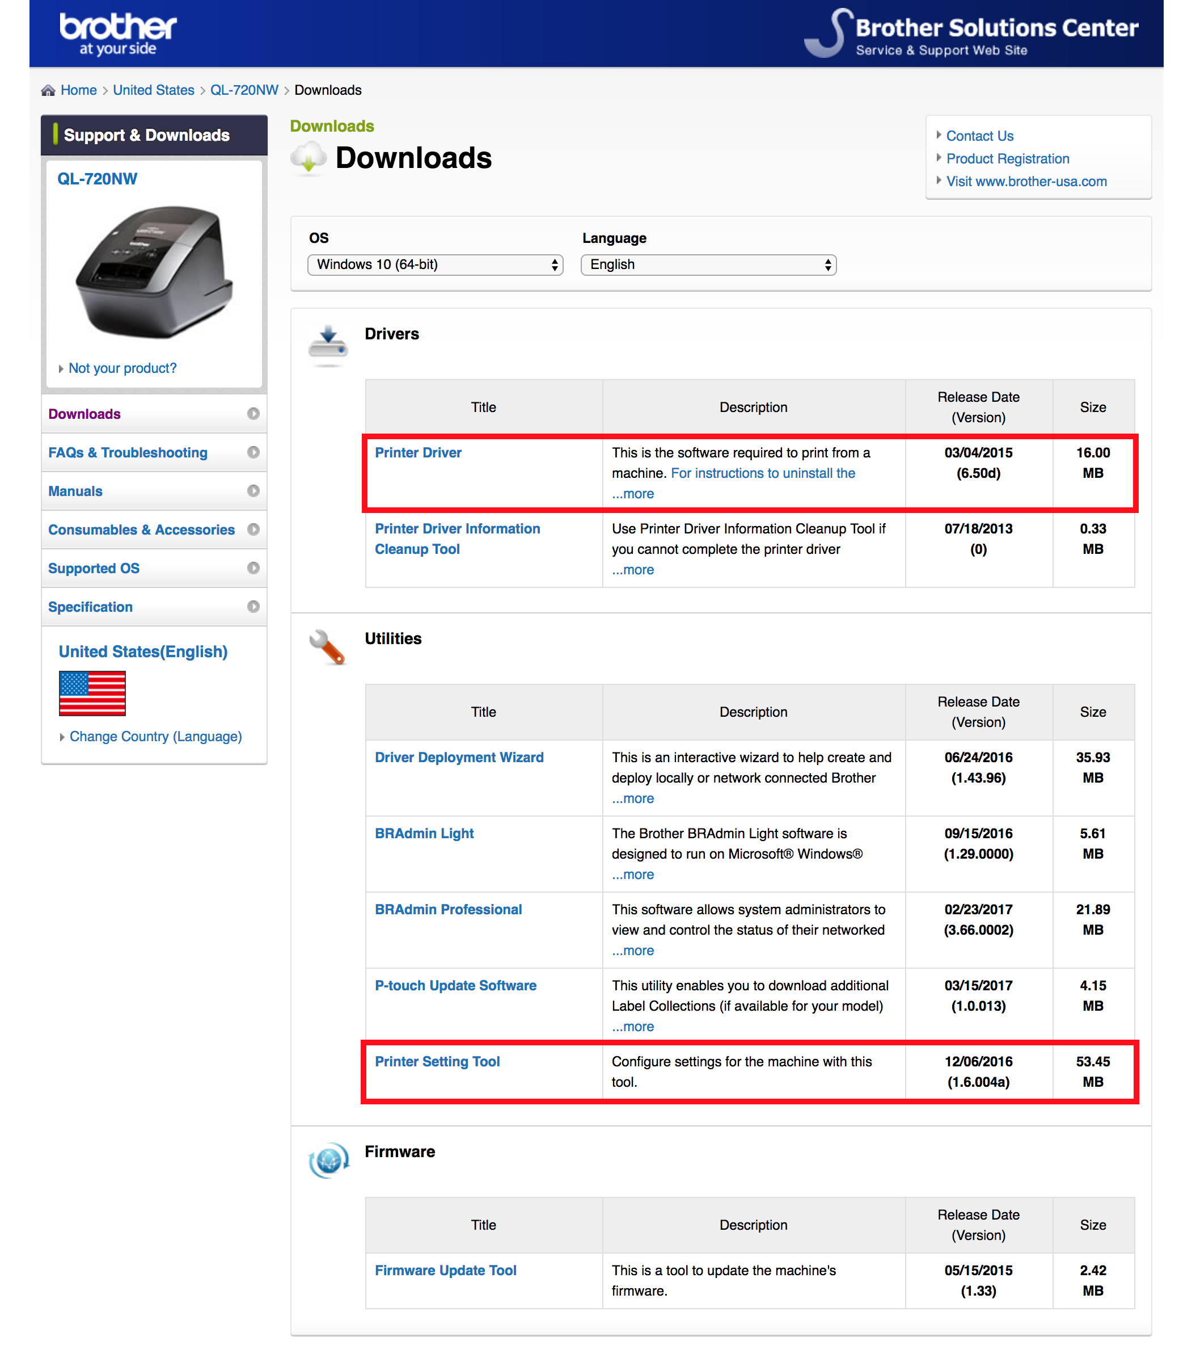This screenshot has width=1196, height=1362.
Task: Click the Product Registration link
Action: click(x=1008, y=158)
